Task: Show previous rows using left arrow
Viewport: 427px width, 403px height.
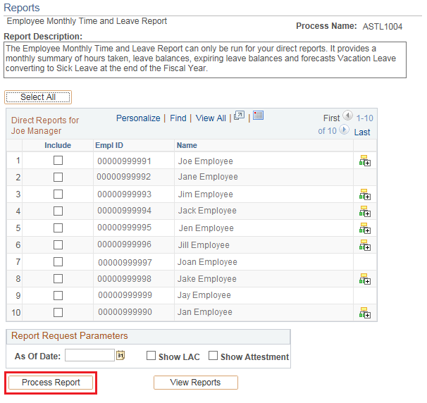Action: coord(347,117)
